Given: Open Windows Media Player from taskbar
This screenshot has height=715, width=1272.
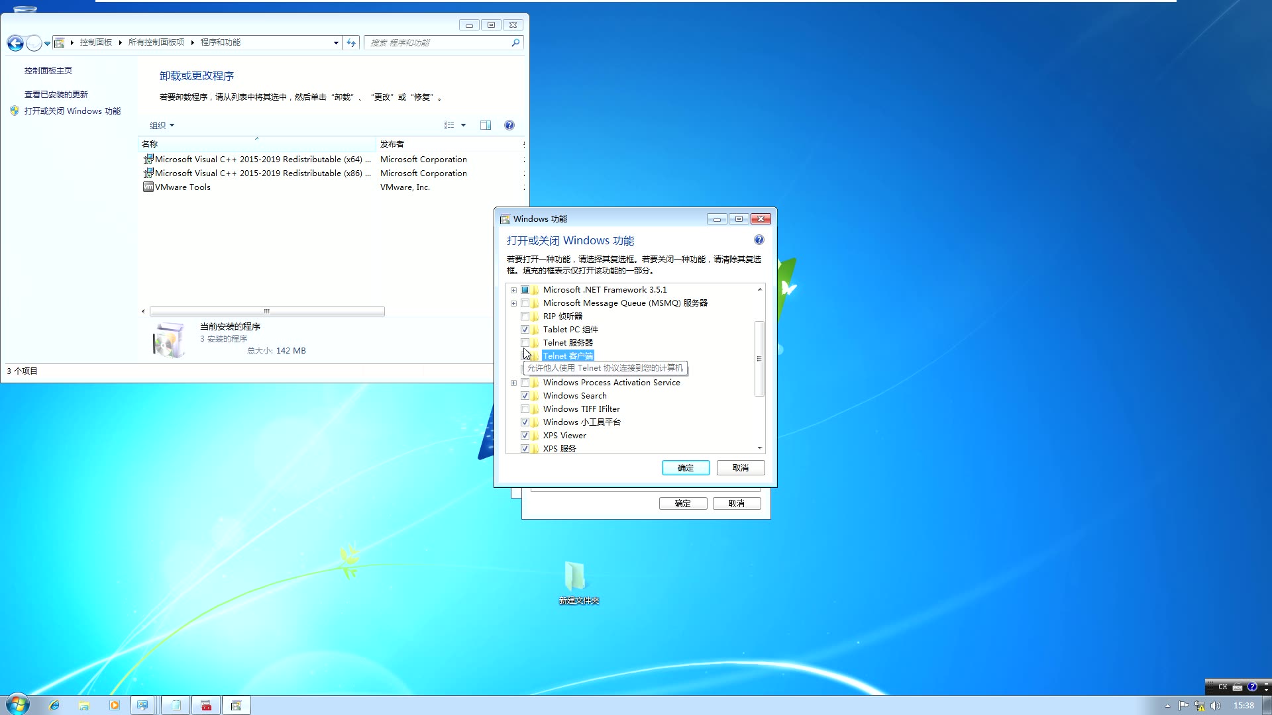Looking at the screenshot, I should point(114,706).
